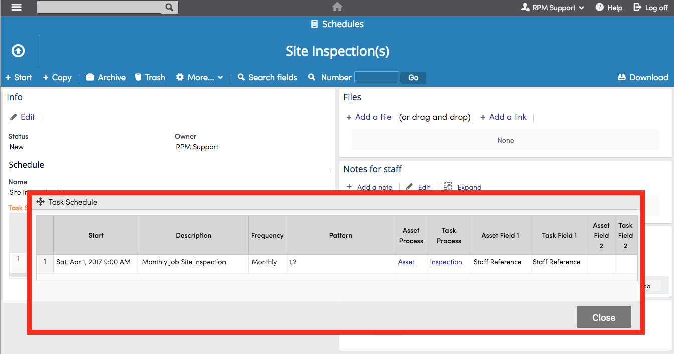The width and height of the screenshot is (674, 354).
Task: Open the Help link
Action: 609,8
